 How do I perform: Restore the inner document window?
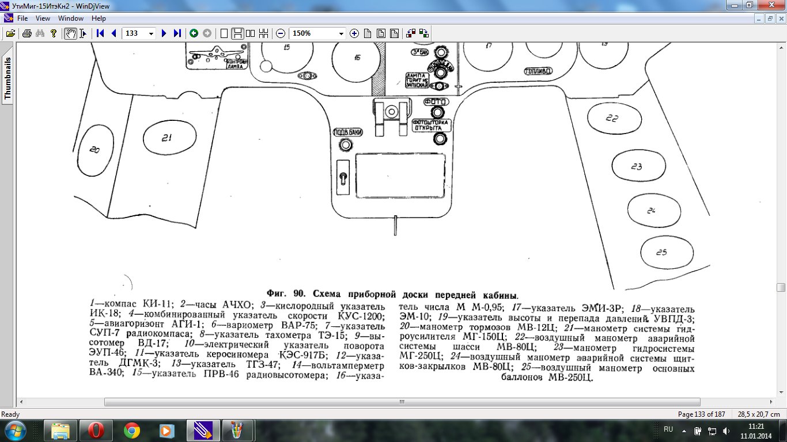pos(770,18)
